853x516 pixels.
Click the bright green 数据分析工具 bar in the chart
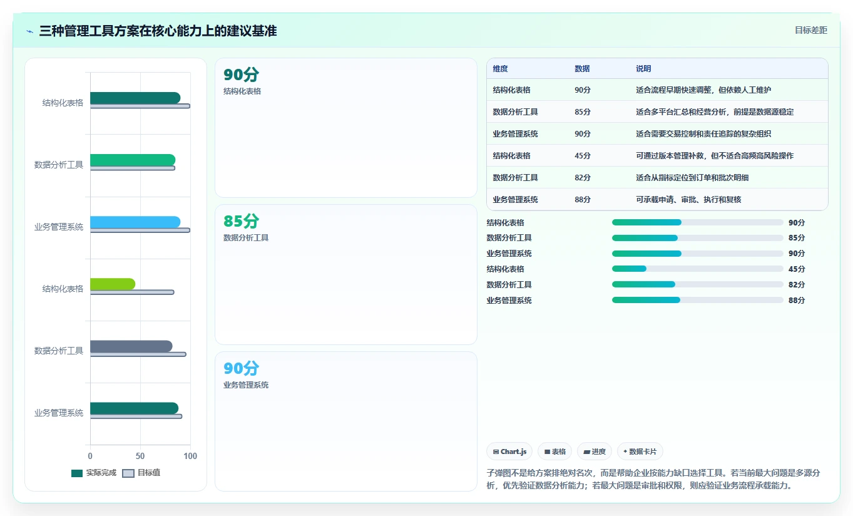click(x=133, y=160)
